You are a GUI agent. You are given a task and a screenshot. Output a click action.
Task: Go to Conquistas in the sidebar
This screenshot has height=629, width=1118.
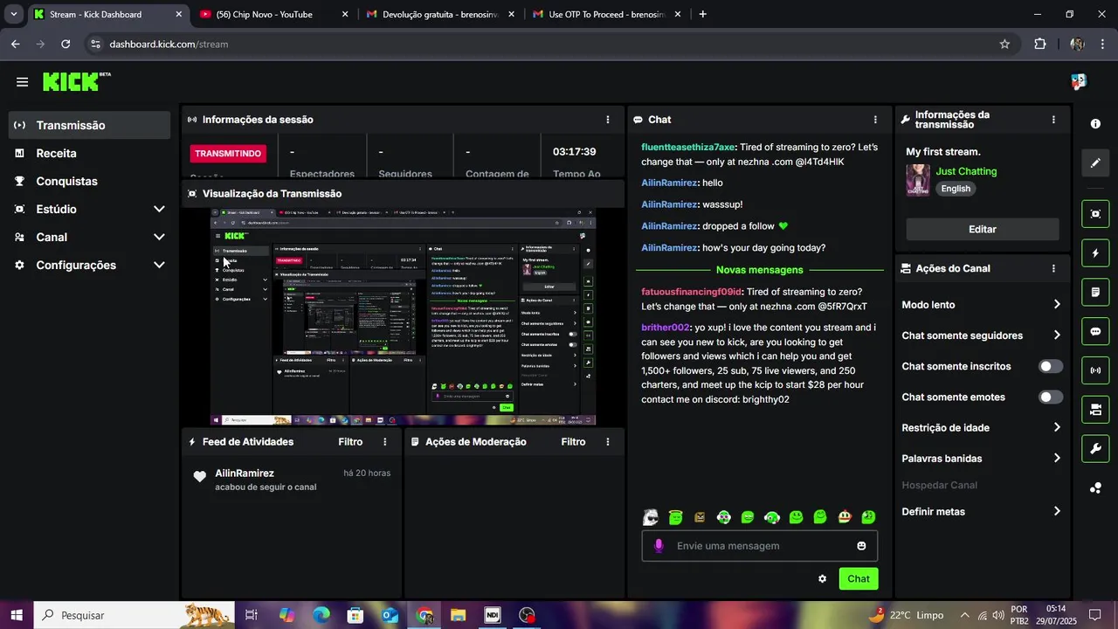pos(89,182)
